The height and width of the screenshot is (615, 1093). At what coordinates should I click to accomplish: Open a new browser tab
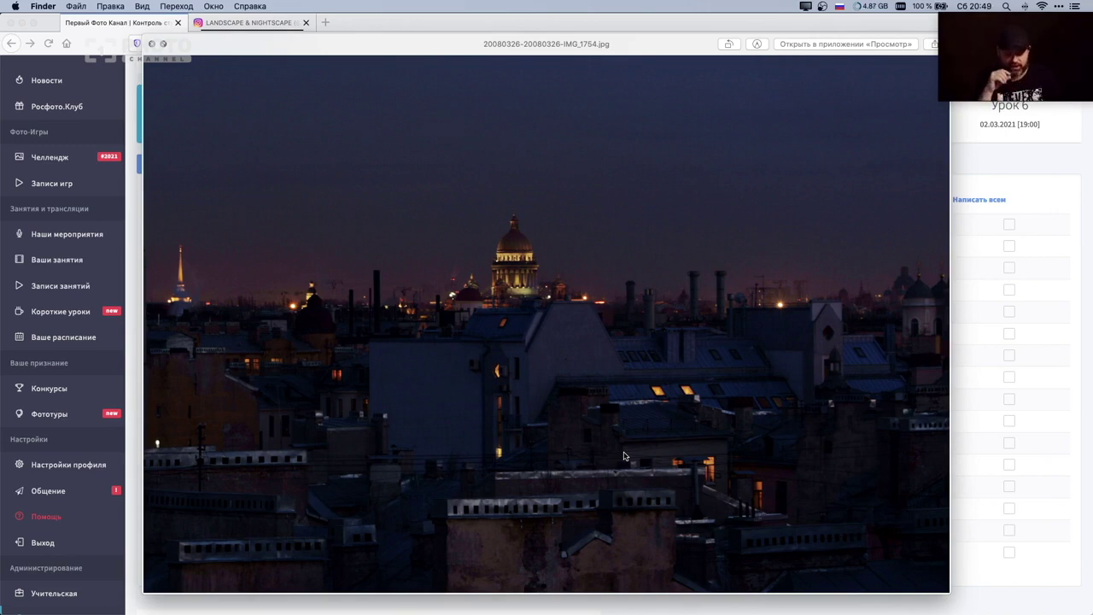[325, 23]
